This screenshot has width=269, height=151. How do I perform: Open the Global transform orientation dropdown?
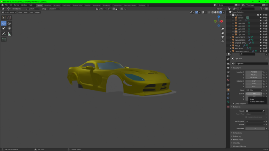click(101, 9)
